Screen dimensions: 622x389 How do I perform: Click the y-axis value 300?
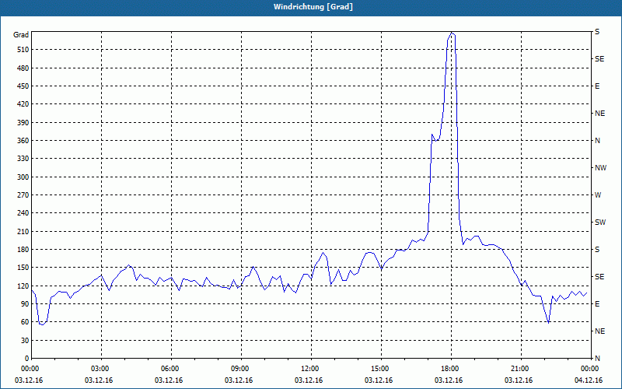(23, 177)
